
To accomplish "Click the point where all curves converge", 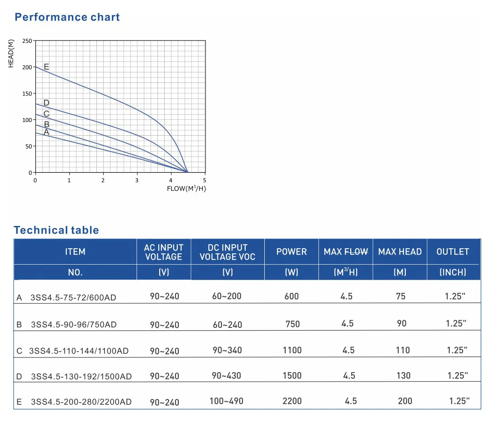I will click(x=187, y=172).
